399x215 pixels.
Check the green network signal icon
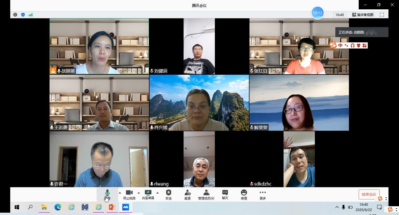tap(30, 15)
